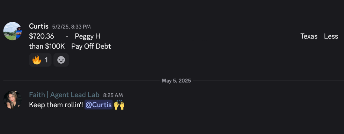The width and height of the screenshot is (344, 134).
Task: Select the May 5, 2025 date divider
Action: tap(176, 81)
